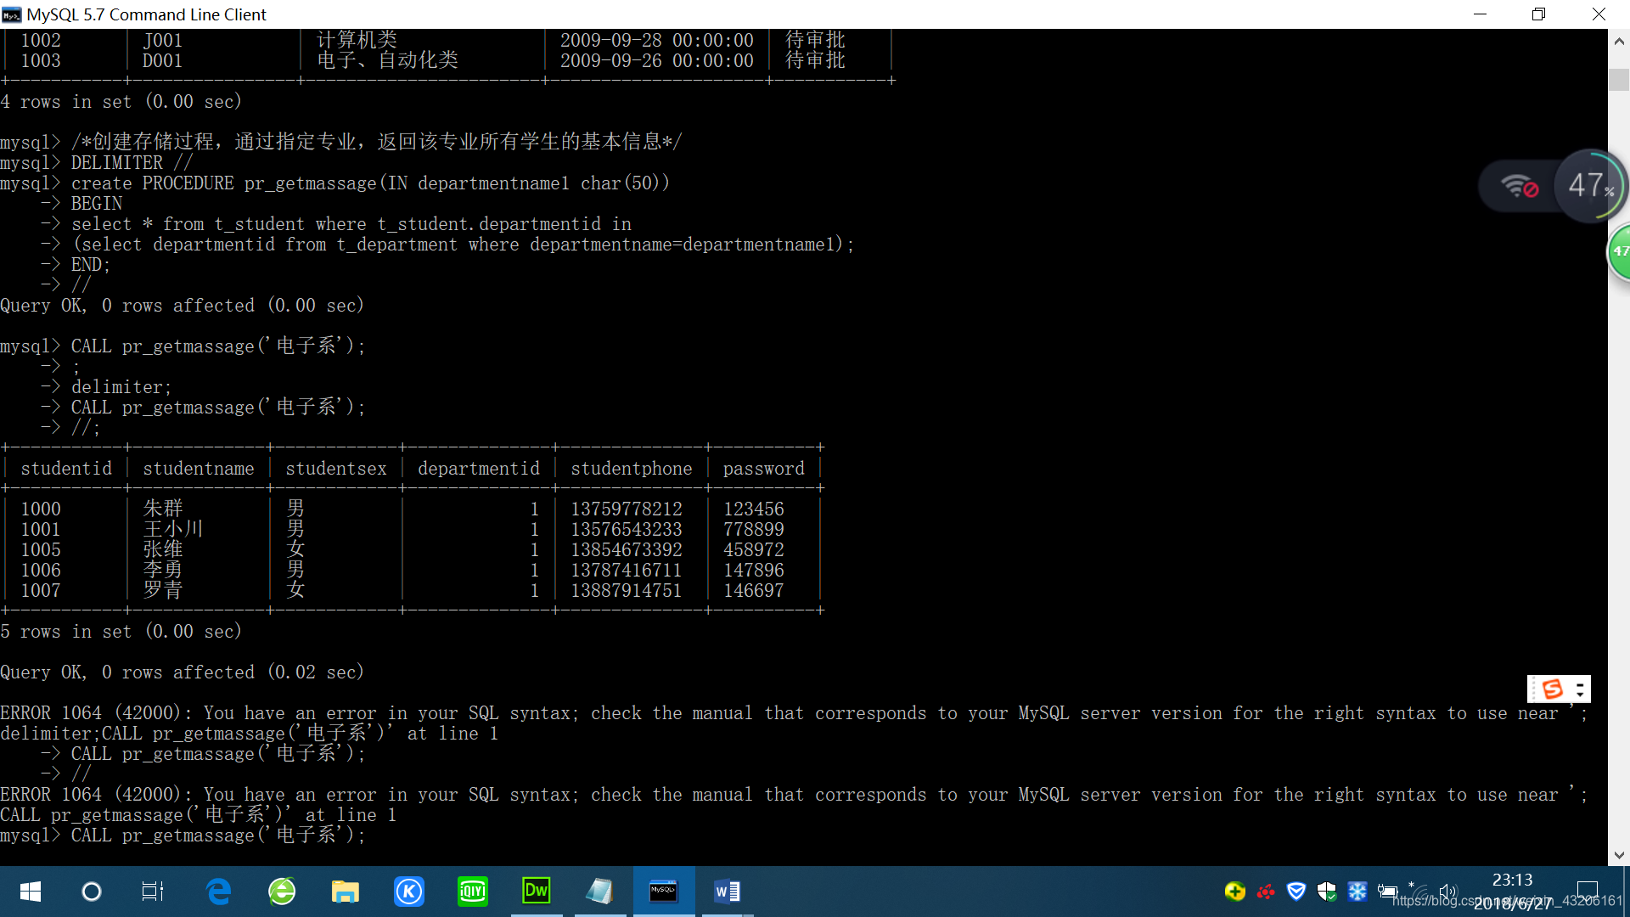Image resolution: width=1630 pixels, height=917 pixels.
Task: Open Windows Defender shield tray icon
Action: point(1327,892)
